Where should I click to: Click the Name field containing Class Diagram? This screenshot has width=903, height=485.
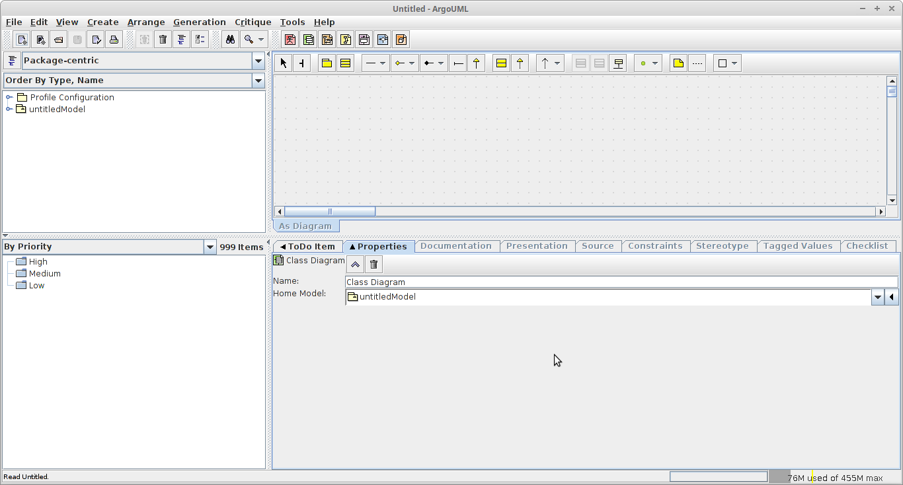[622, 282]
